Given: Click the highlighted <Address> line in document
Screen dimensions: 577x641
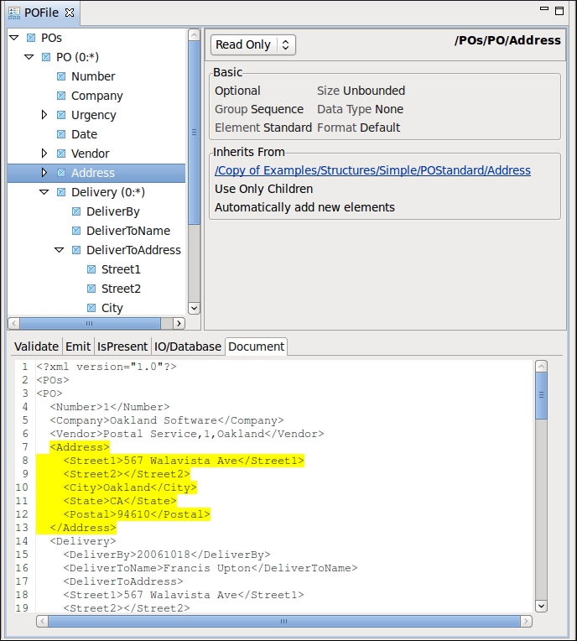Looking at the screenshot, I should coord(80,447).
